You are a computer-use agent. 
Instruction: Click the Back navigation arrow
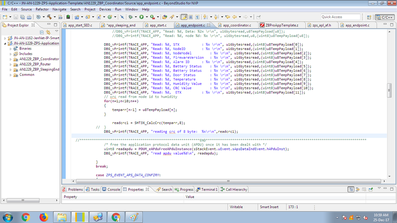[234, 17]
